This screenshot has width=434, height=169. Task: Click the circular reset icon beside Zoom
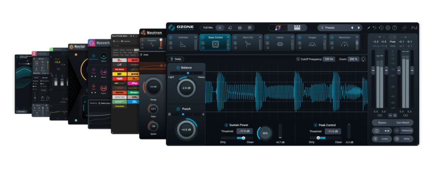pyautogui.click(x=363, y=59)
